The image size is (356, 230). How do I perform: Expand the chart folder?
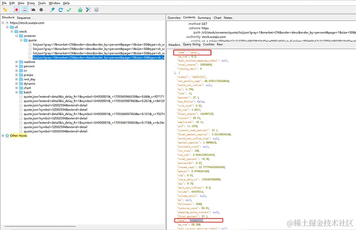[16, 88]
